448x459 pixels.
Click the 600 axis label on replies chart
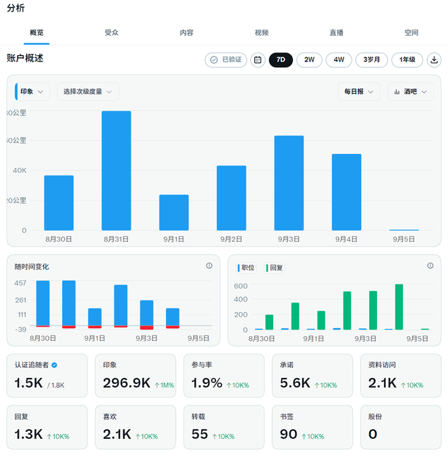tap(241, 286)
